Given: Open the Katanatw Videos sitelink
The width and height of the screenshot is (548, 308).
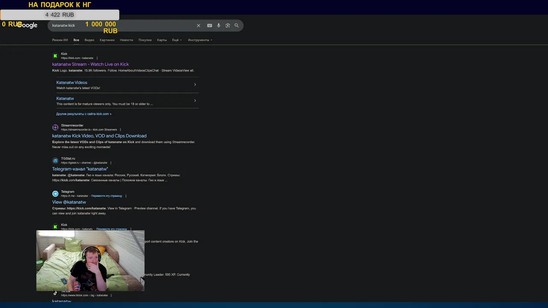Looking at the screenshot, I should (72, 83).
